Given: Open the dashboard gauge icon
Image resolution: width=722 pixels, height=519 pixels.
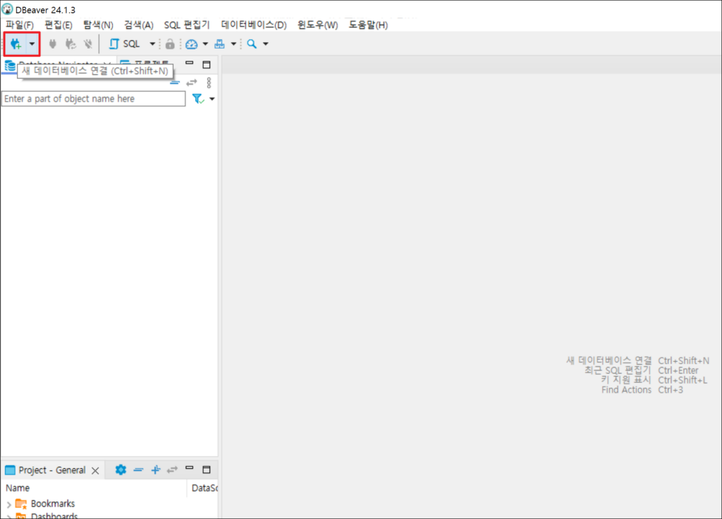Looking at the screenshot, I should pos(192,44).
